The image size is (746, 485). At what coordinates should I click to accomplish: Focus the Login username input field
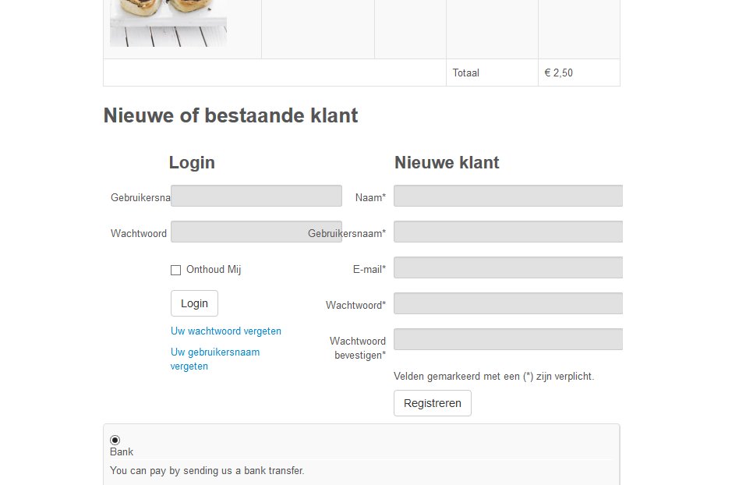(256, 196)
